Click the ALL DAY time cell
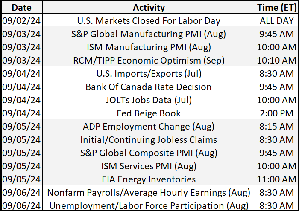The image size is (299, 211). point(276,20)
